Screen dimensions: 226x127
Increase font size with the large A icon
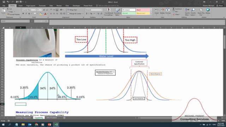pos(44,10)
